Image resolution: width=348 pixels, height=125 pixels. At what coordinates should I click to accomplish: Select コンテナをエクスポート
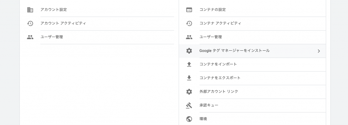220,78
